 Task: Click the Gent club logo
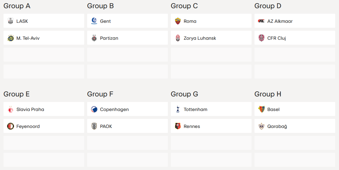point(94,21)
